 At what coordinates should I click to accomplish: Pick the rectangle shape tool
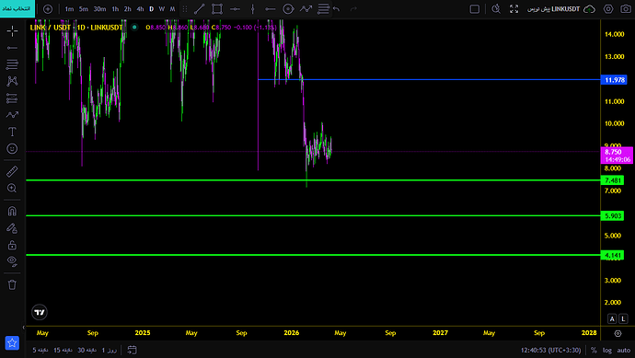tap(217, 9)
